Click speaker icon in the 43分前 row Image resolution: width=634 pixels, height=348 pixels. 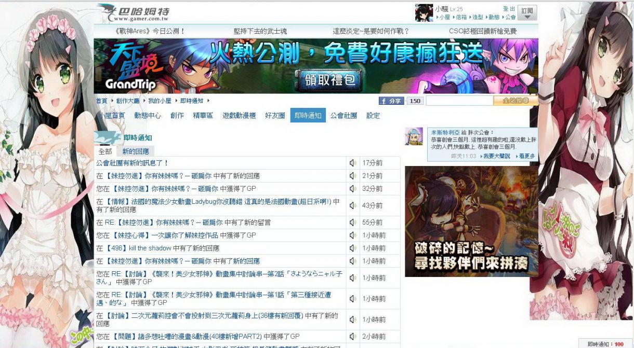pyautogui.click(x=353, y=205)
